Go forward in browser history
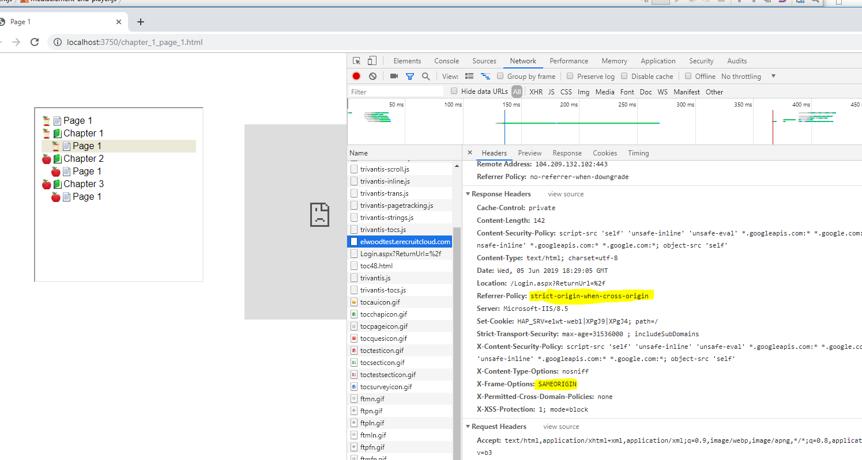This screenshot has height=460, width=862. (16, 42)
